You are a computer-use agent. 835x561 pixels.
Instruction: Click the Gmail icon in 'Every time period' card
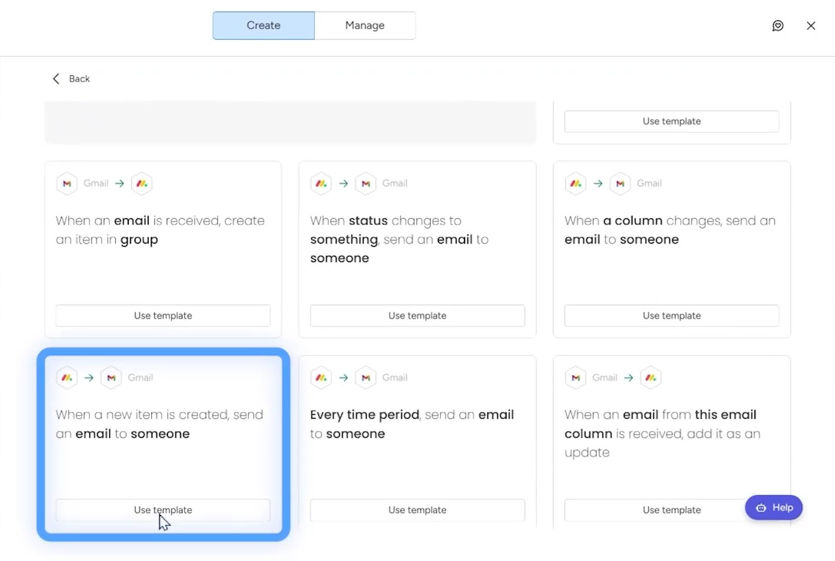[366, 377]
